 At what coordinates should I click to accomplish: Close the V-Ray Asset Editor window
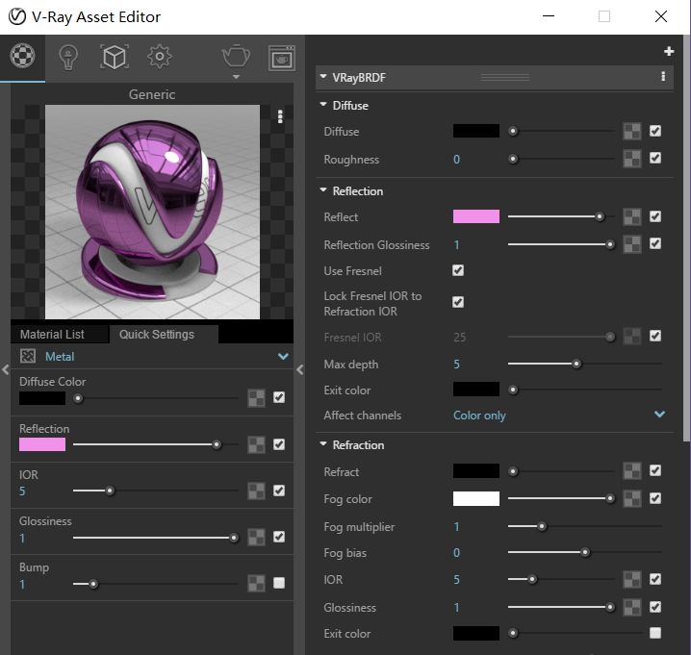661,16
